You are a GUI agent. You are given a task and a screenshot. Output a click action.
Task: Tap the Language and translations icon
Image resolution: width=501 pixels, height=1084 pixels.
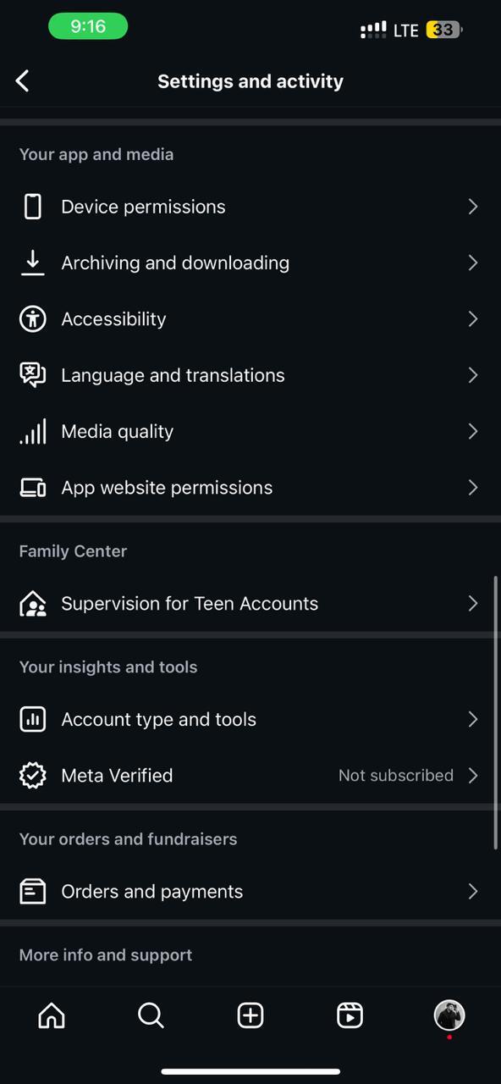[x=32, y=375]
